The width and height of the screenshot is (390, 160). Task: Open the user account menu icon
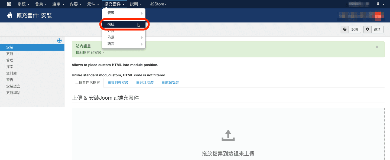point(380,4)
